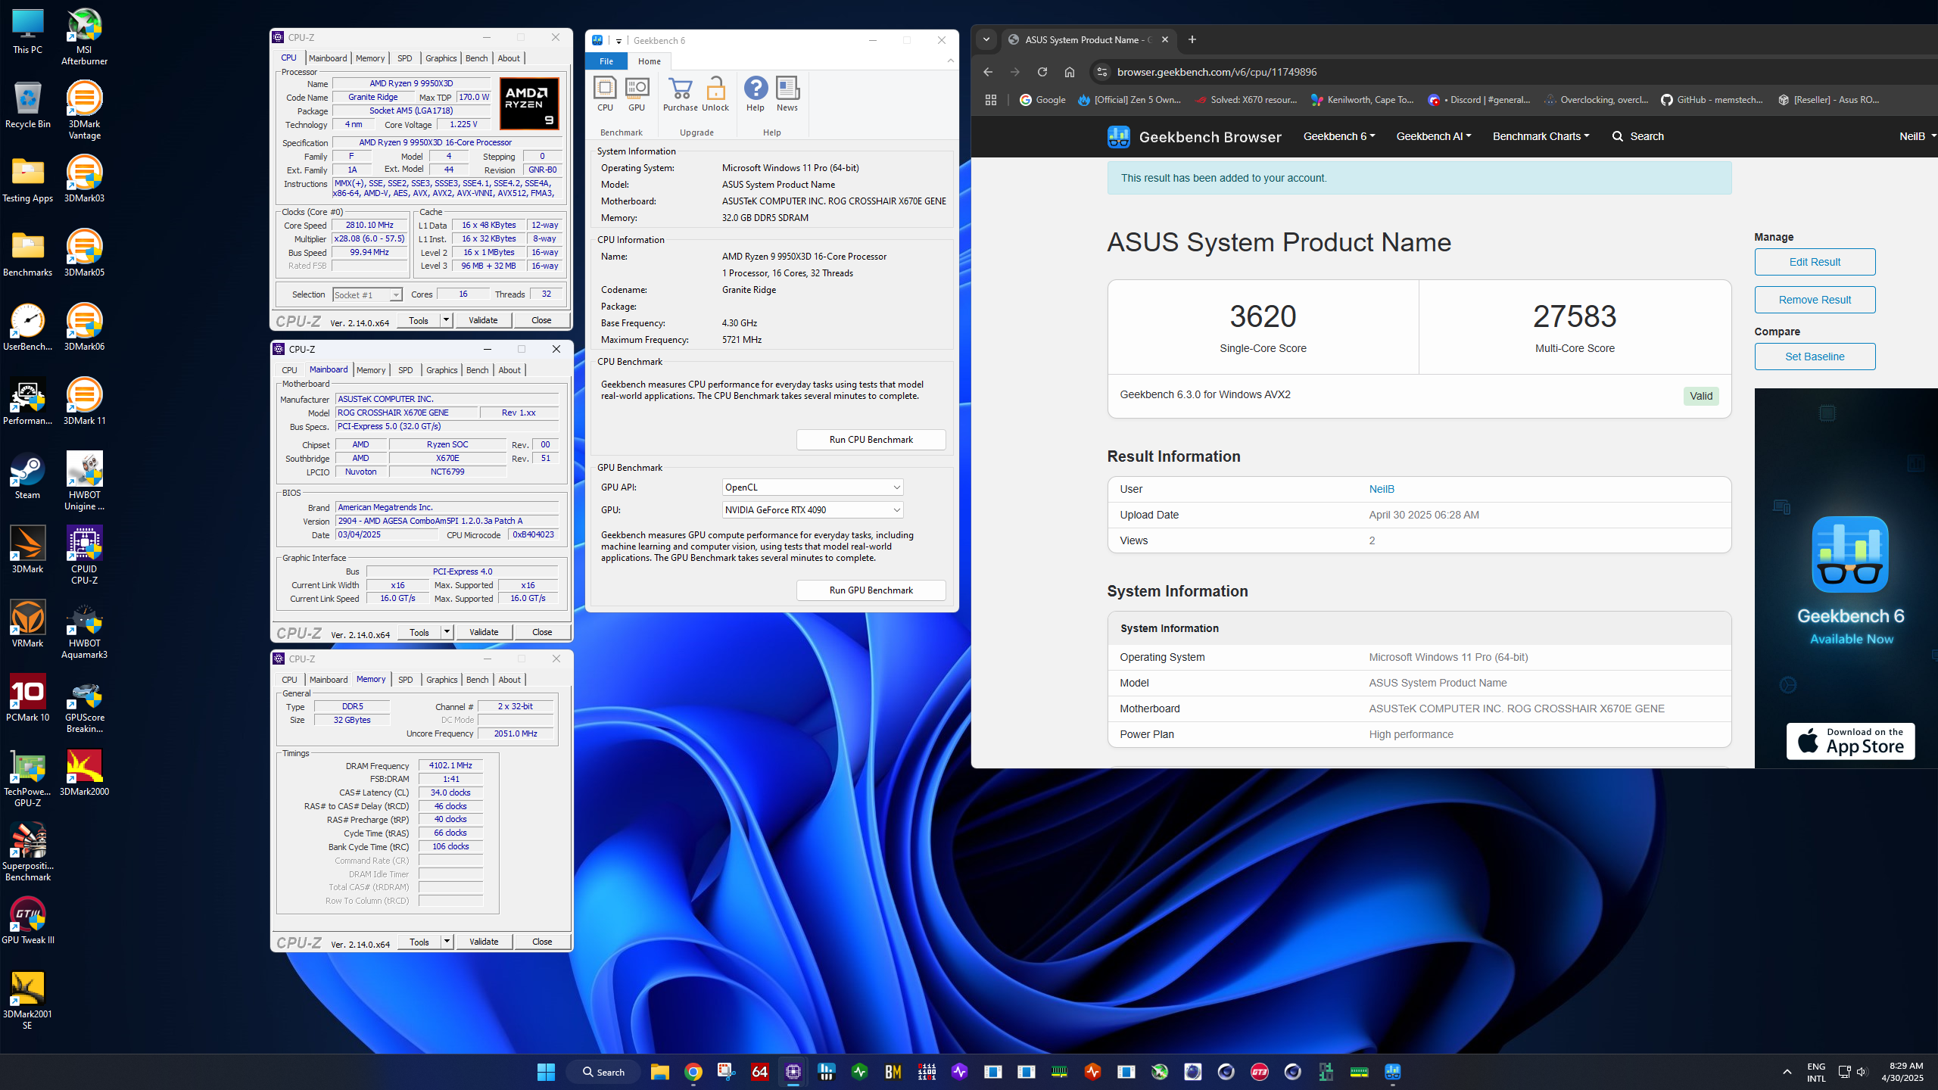This screenshot has height=1090, width=1938.
Task: Switch to Graphics tab in Mainboard CPU-Z window
Action: pyautogui.click(x=442, y=370)
